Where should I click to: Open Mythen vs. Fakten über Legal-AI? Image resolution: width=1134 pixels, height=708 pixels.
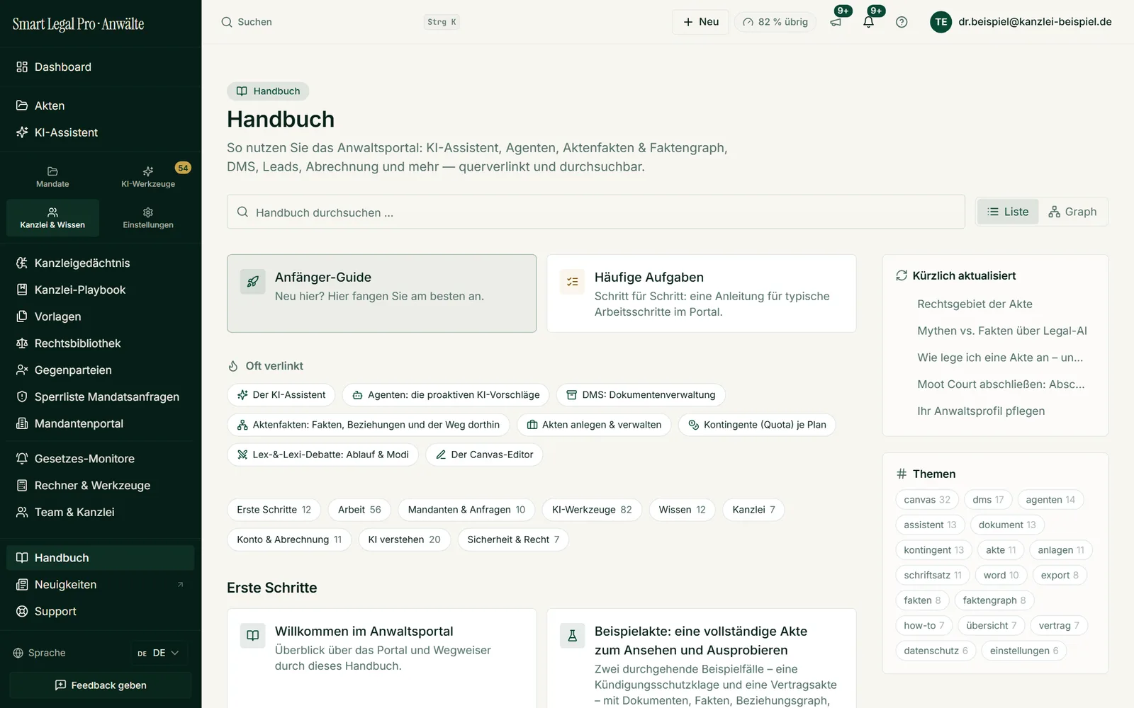(x=1002, y=331)
